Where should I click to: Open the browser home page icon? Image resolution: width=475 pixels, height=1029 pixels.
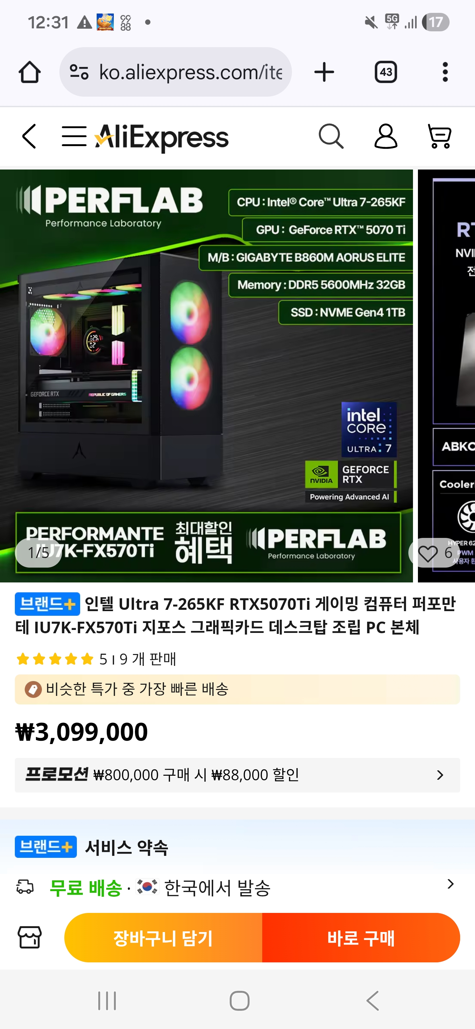pyautogui.click(x=30, y=72)
